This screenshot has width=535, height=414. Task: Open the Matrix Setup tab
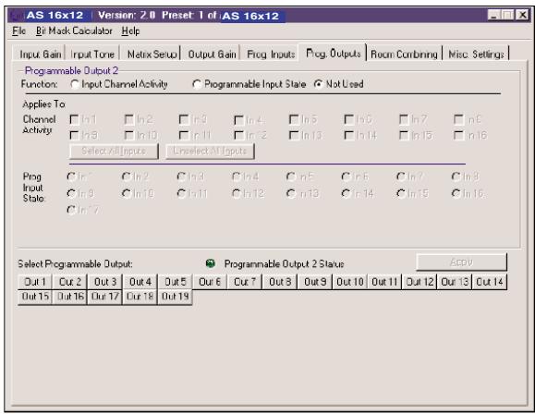click(152, 55)
